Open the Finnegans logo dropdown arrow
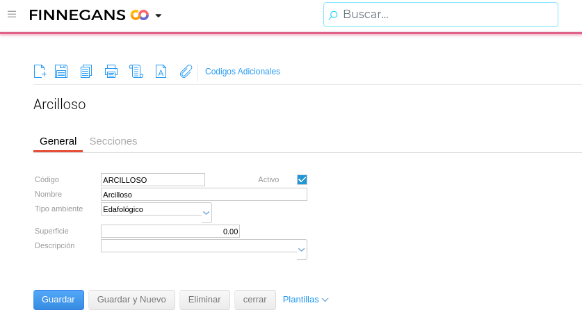The height and width of the screenshot is (333, 582). (x=159, y=15)
